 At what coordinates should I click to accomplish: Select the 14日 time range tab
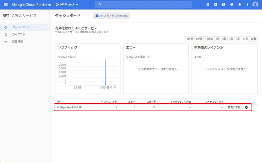coord(245,39)
